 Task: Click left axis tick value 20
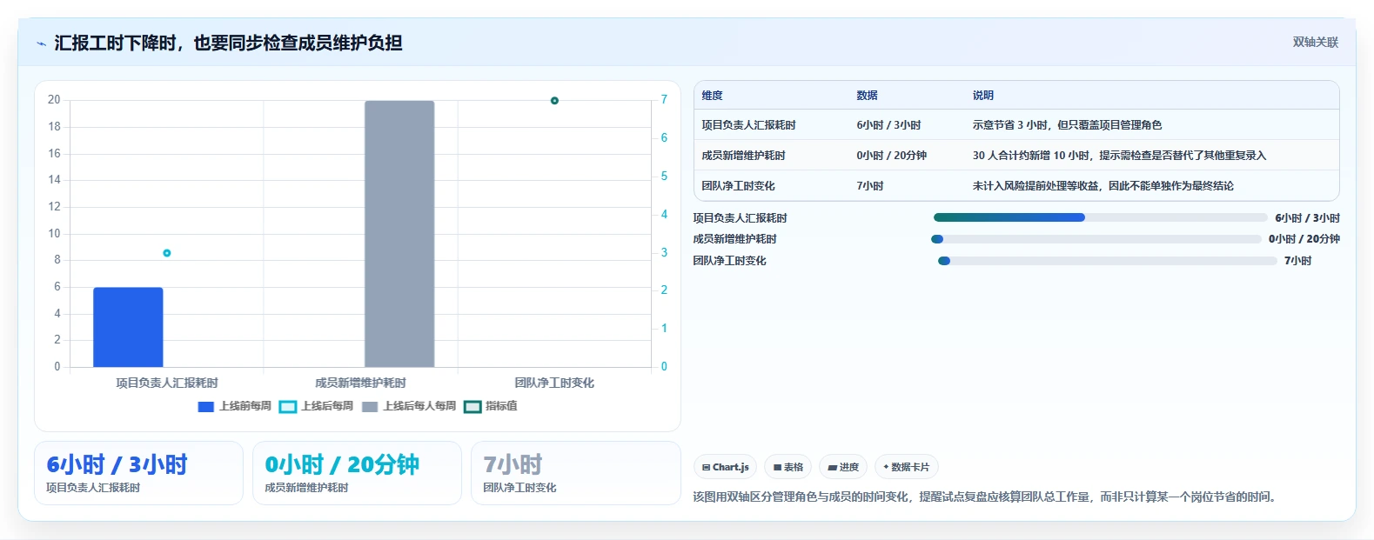[54, 100]
